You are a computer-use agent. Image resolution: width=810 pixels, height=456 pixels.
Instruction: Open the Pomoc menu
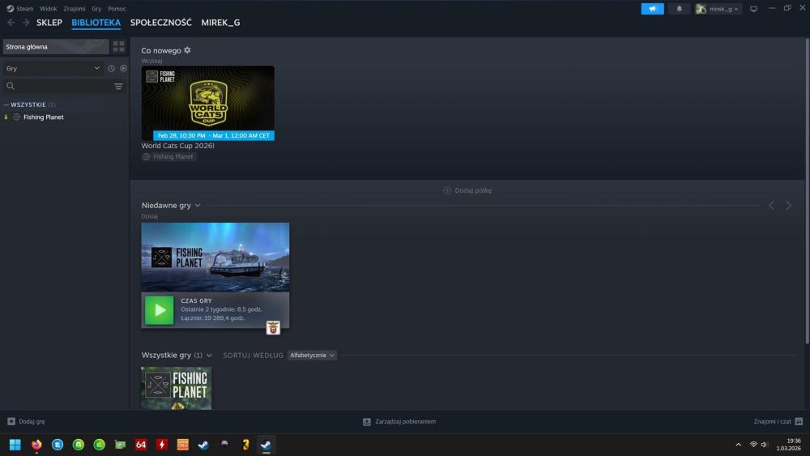pyautogui.click(x=117, y=9)
